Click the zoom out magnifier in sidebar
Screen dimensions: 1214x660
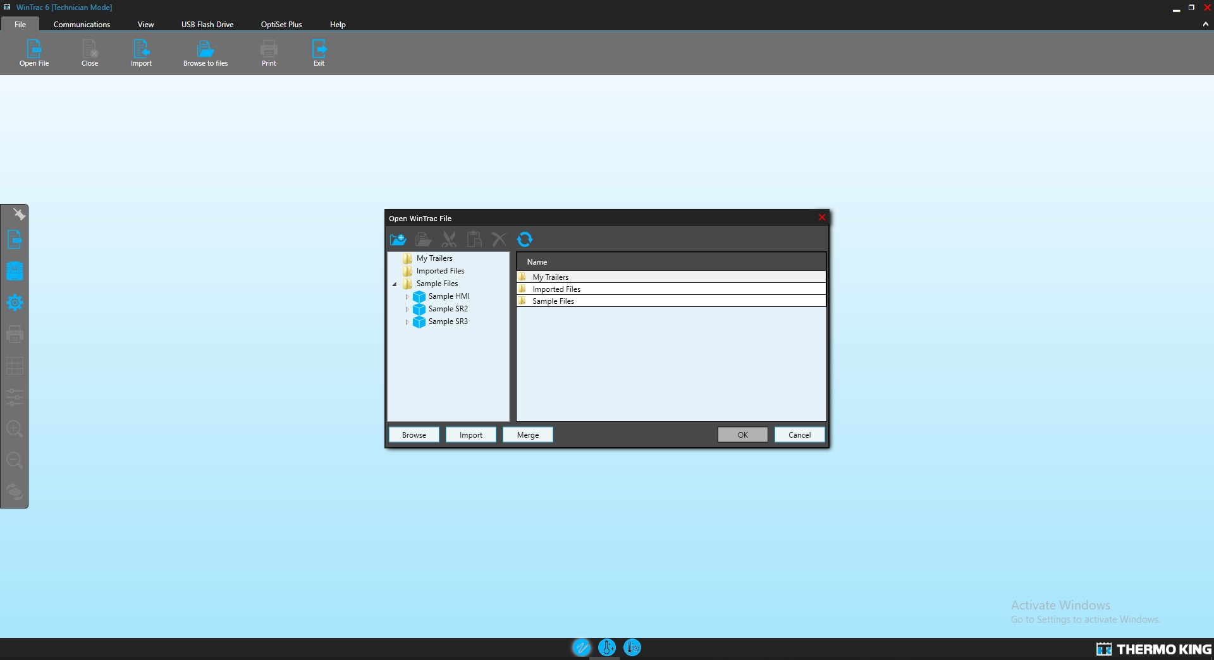point(15,460)
